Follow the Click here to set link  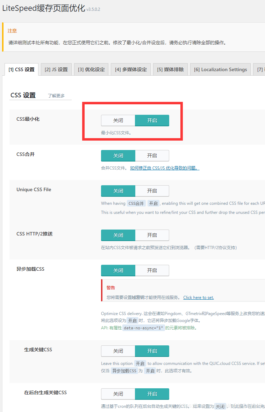(199, 298)
